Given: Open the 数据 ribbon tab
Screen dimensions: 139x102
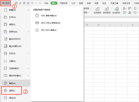Looking at the screenshot, I should pos(81,3).
